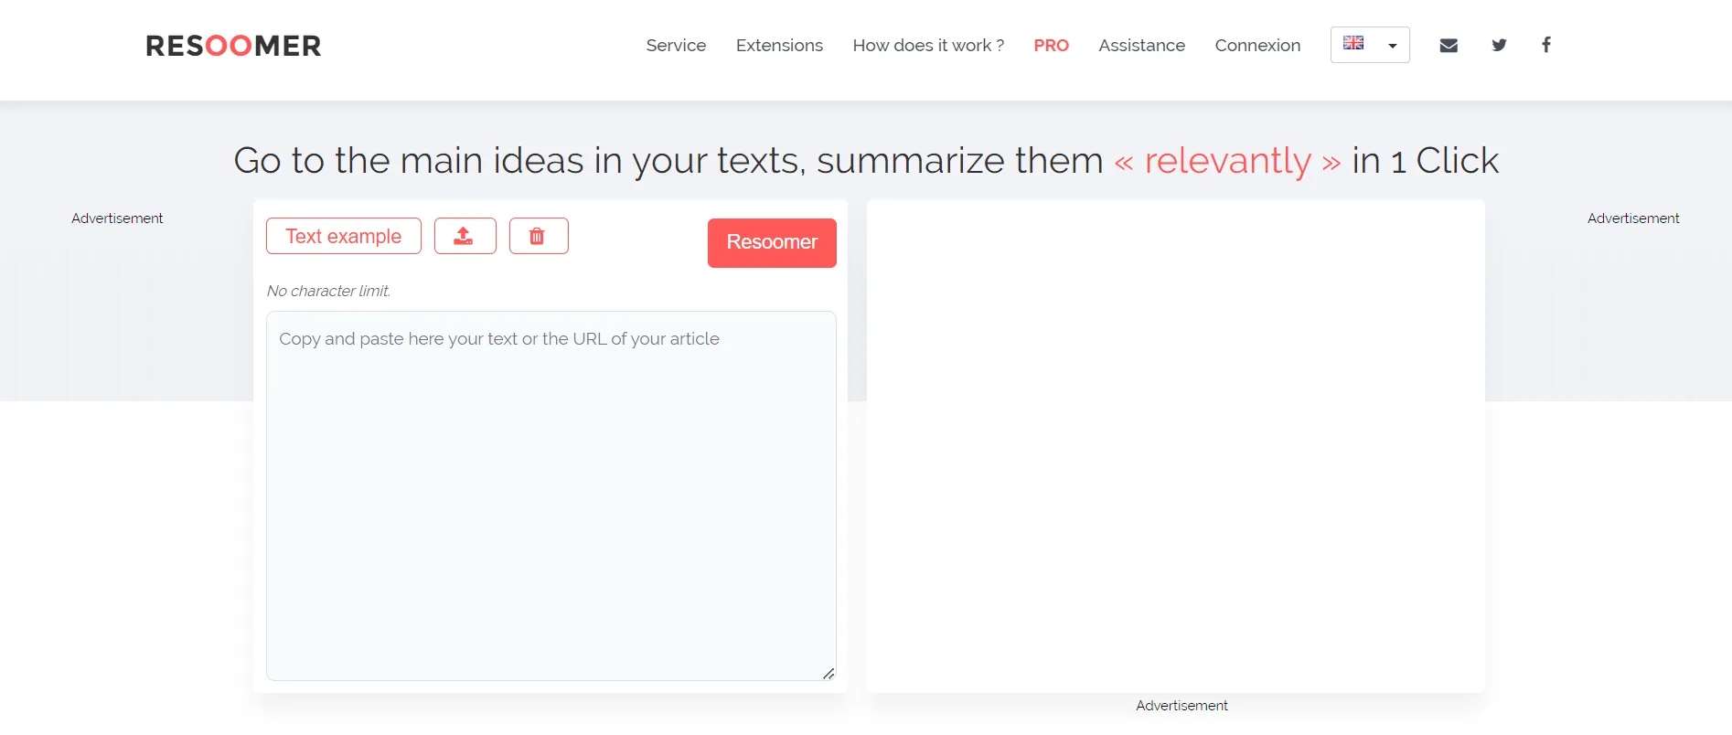Image resolution: width=1732 pixels, height=735 pixels.
Task: Open the Extensions menu item
Action: (x=779, y=45)
